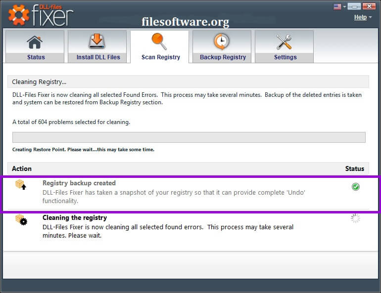381x293 pixels.
Task: Click the Status column header
Action: click(354, 168)
